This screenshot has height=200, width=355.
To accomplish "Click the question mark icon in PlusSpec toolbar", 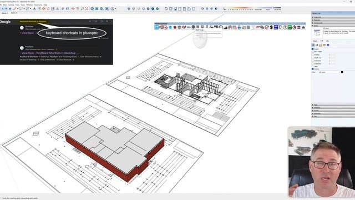I will pyautogui.click(x=285, y=27).
